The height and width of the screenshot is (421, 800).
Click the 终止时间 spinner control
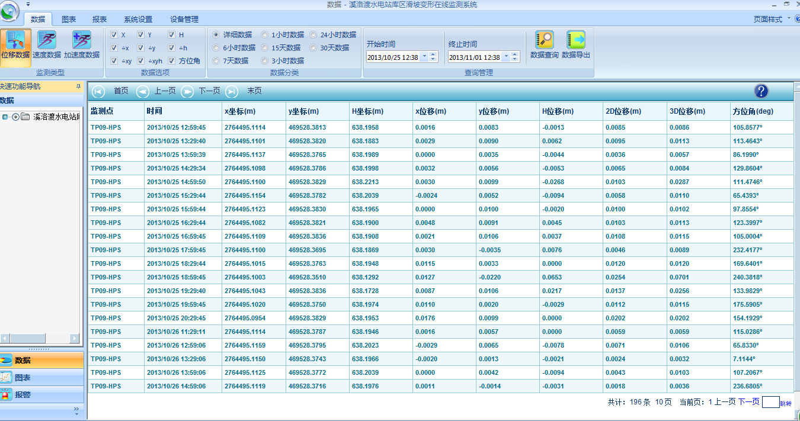[x=515, y=57]
